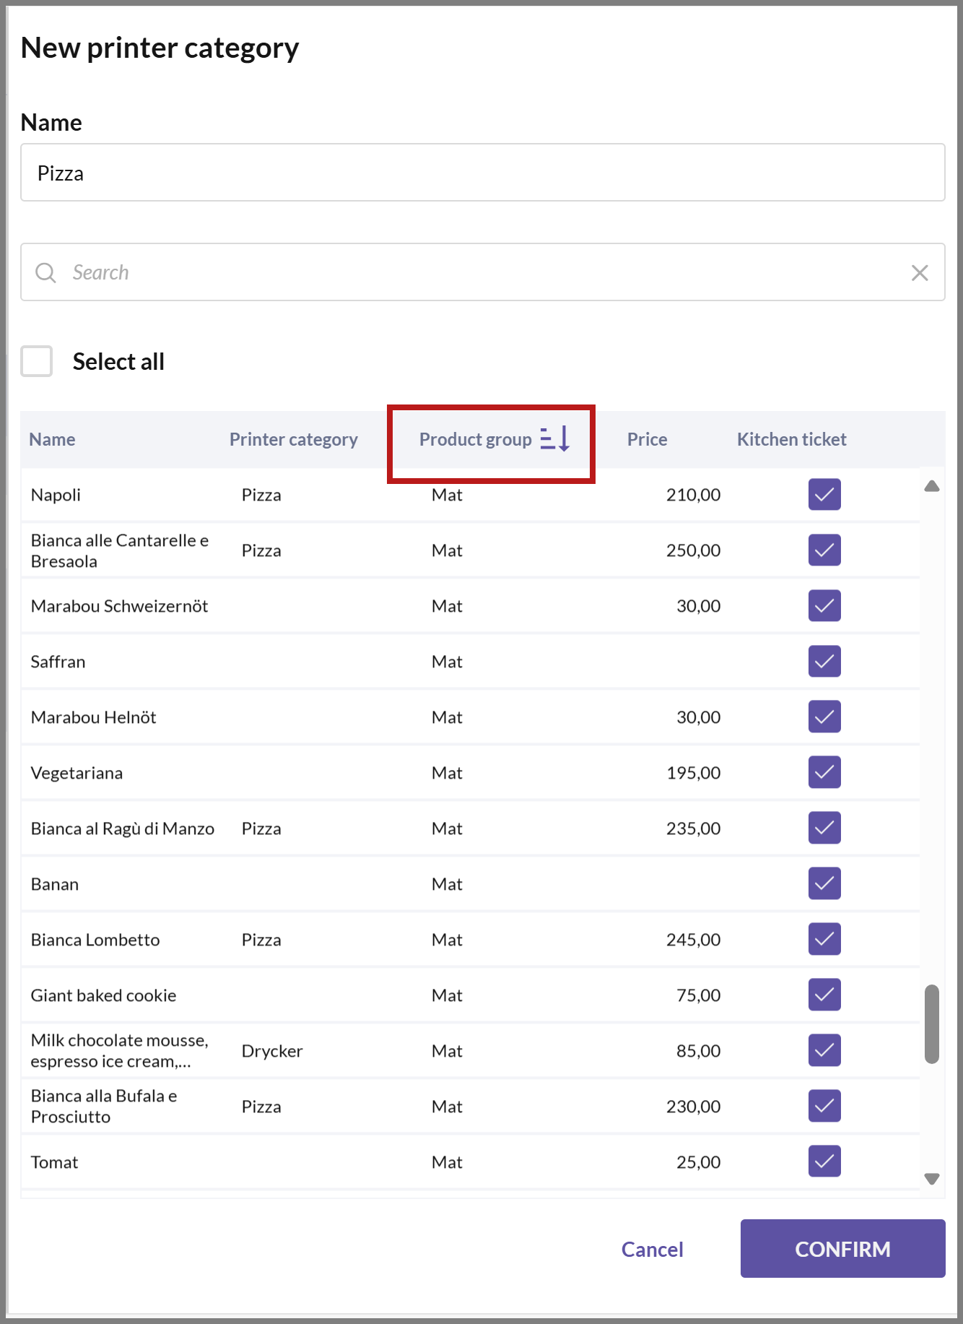
Task: Click the scrollbar up arrow
Action: (931, 486)
